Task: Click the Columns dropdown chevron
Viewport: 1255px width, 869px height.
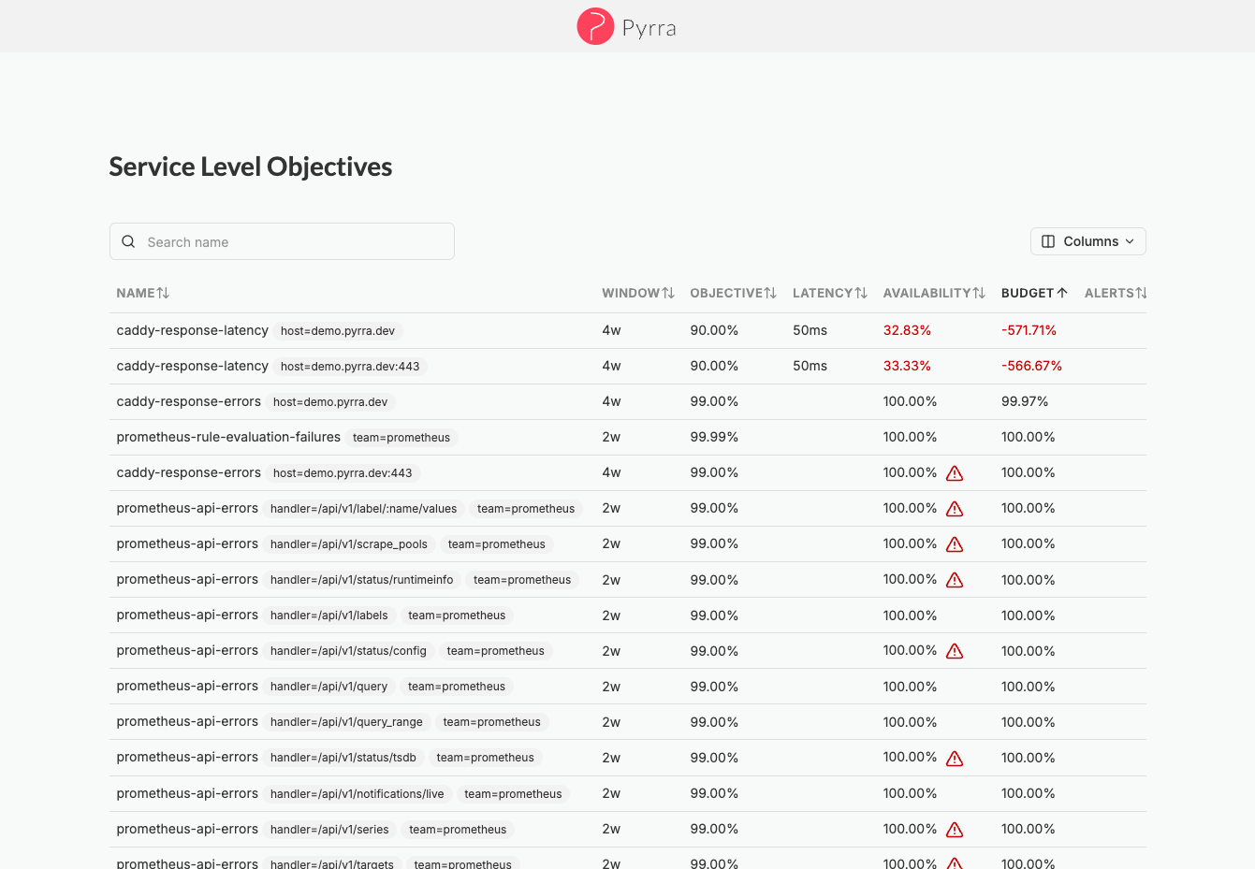Action: (1130, 241)
